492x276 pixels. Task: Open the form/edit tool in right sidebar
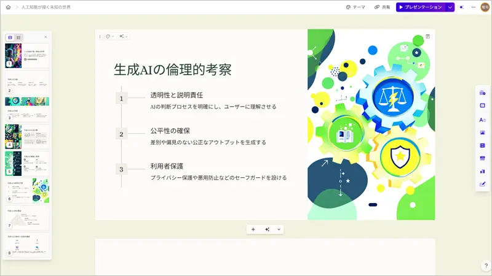482,184
